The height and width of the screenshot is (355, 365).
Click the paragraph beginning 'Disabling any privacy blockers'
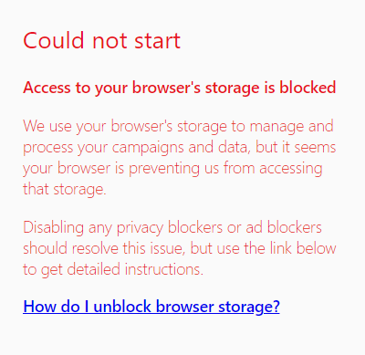tap(180, 248)
